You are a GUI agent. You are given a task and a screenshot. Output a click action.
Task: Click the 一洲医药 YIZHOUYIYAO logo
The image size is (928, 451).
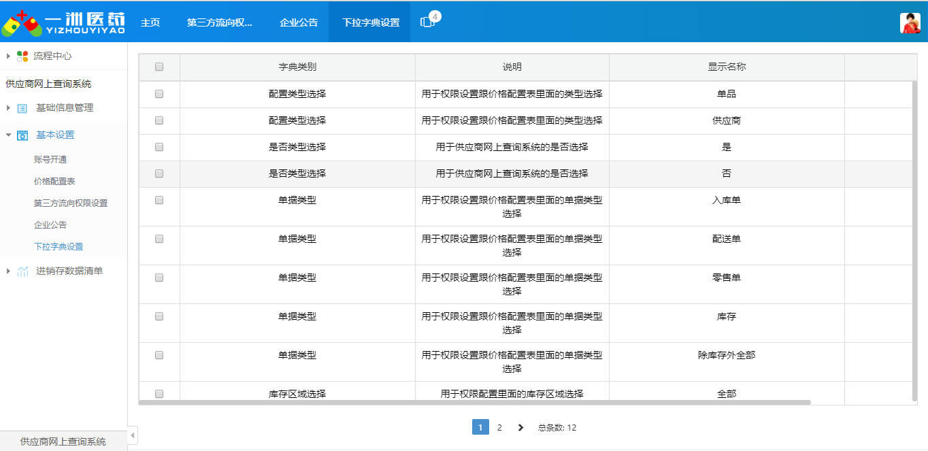pos(65,21)
